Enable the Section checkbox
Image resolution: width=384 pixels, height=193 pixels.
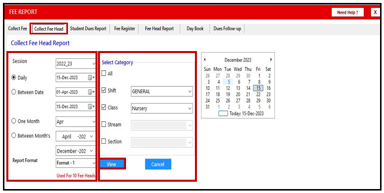coord(104,141)
